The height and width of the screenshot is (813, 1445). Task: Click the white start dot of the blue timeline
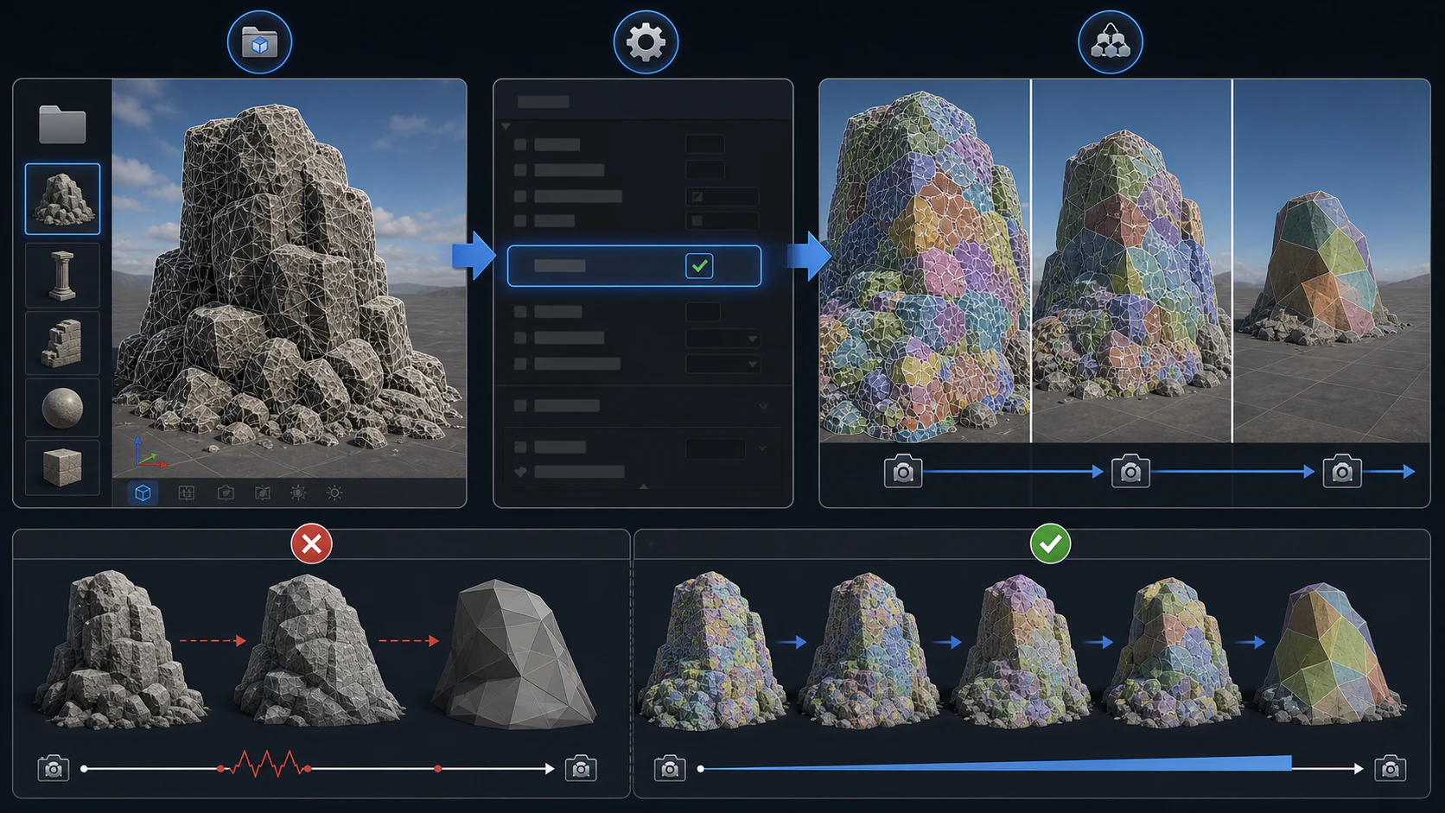[701, 768]
